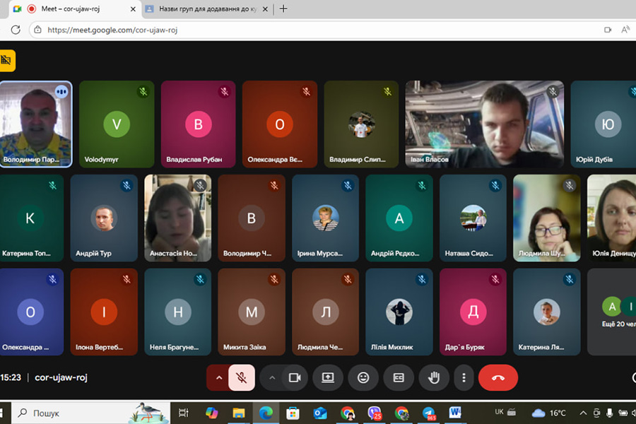Image resolution: width=636 pixels, height=424 pixels.
Task: Close the Meet – cor-ujaw-roj tab
Action: (x=133, y=9)
